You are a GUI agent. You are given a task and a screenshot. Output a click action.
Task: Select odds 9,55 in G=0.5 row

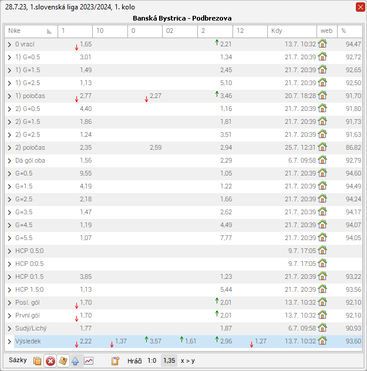(86, 173)
